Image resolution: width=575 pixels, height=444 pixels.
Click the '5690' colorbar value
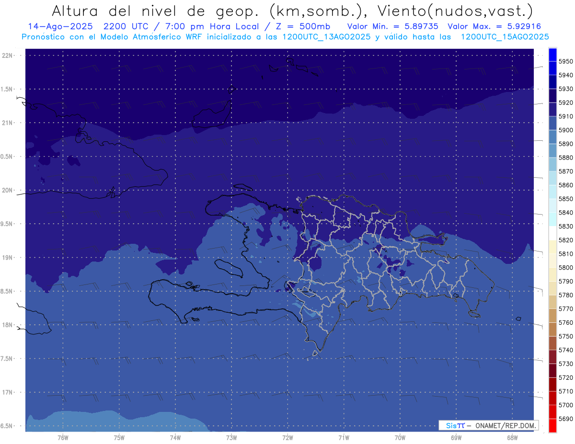(x=565, y=419)
